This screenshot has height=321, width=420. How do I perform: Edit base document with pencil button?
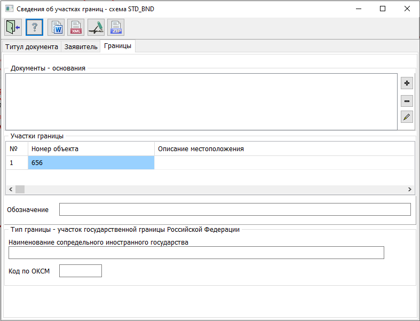[407, 118]
